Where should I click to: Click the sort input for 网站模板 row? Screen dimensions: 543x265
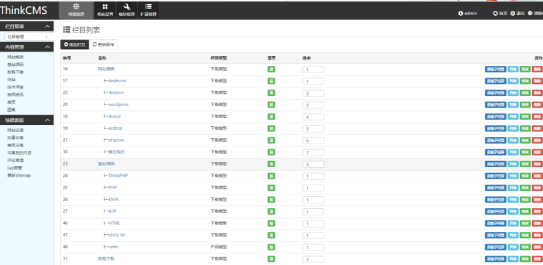click(313, 69)
